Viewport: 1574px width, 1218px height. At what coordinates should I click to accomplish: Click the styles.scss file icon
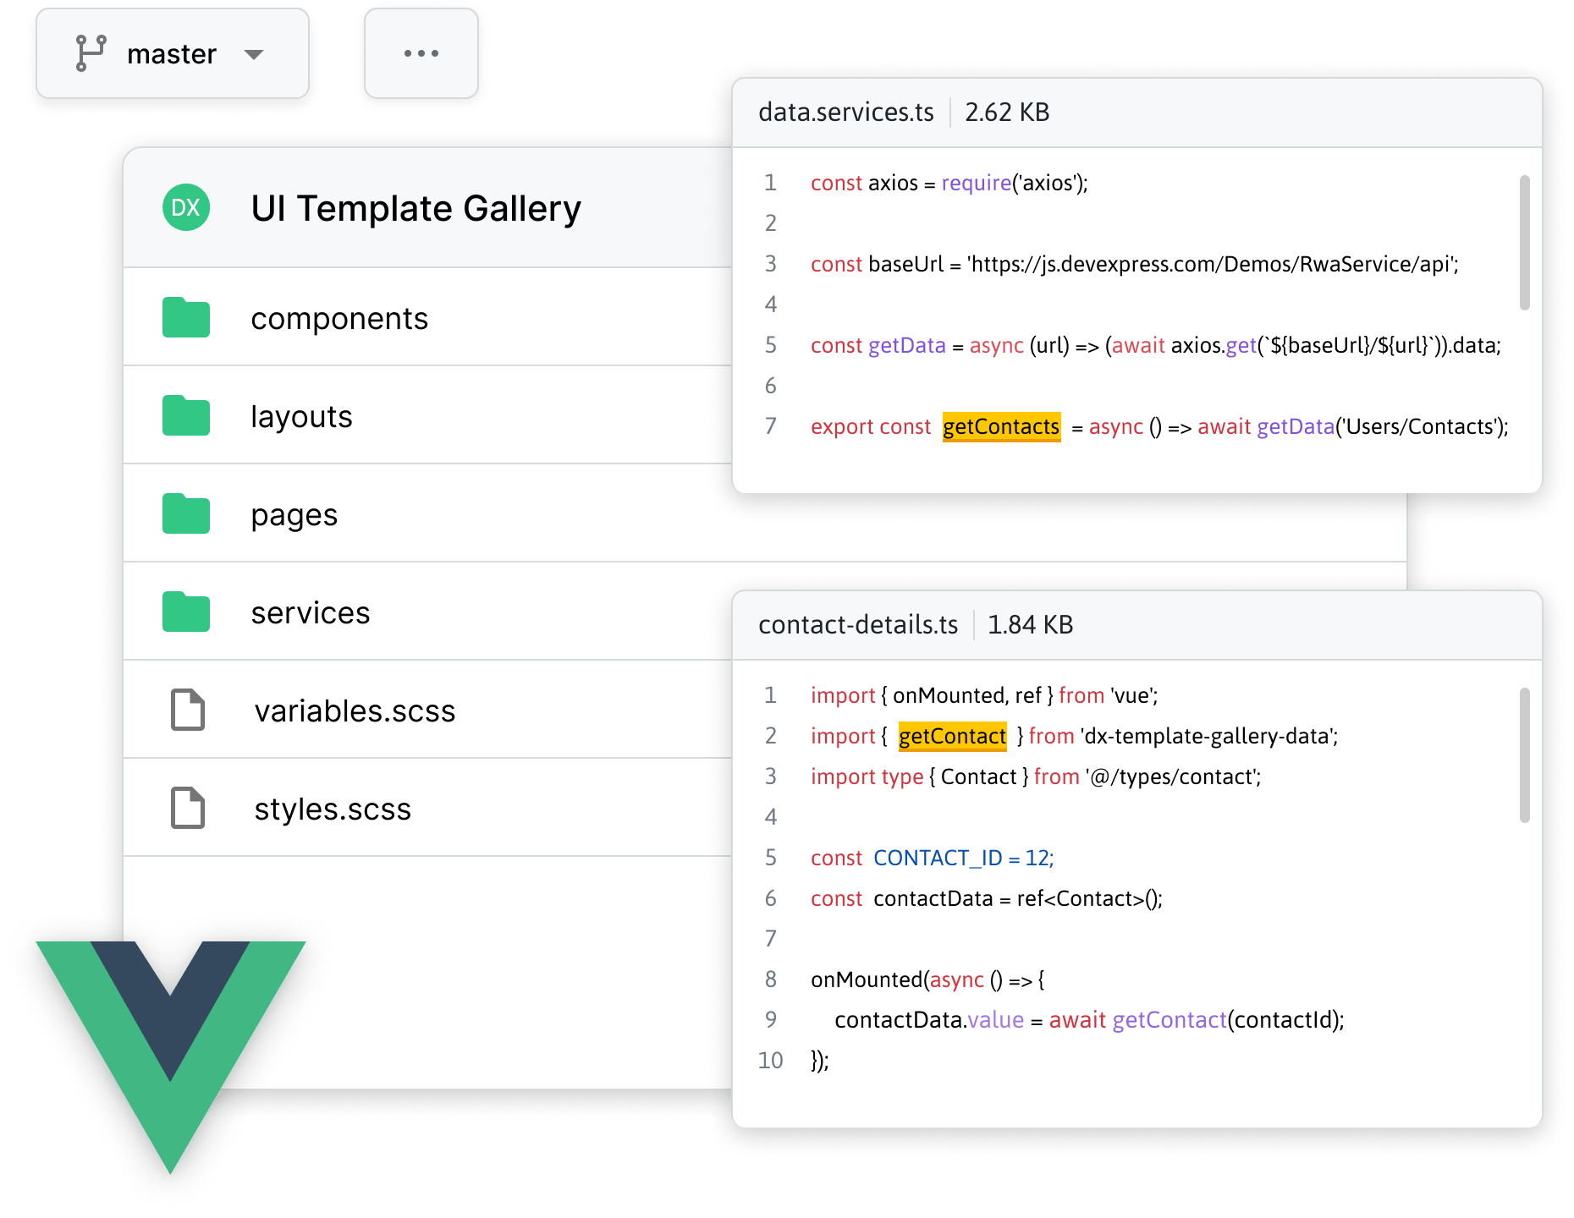coord(188,808)
